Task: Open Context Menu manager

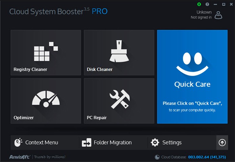Action: pos(45,142)
